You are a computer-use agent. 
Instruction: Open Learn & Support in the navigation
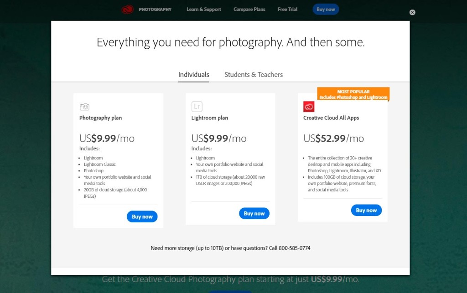pyautogui.click(x=204, y=10)
